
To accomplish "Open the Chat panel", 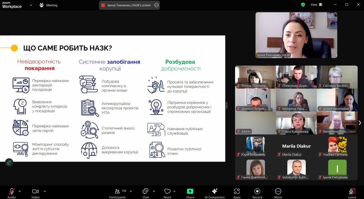I will [146, 193].
